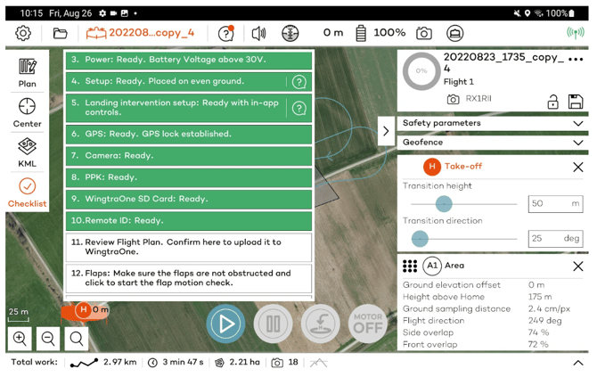Adjust the Transition height slider
The width and height of the screenshot is (597, 377).
(444, 204)
